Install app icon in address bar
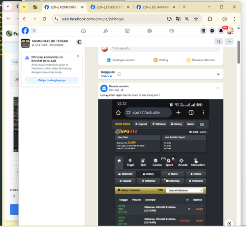246x227 pixels. click(x=169, y=19)
